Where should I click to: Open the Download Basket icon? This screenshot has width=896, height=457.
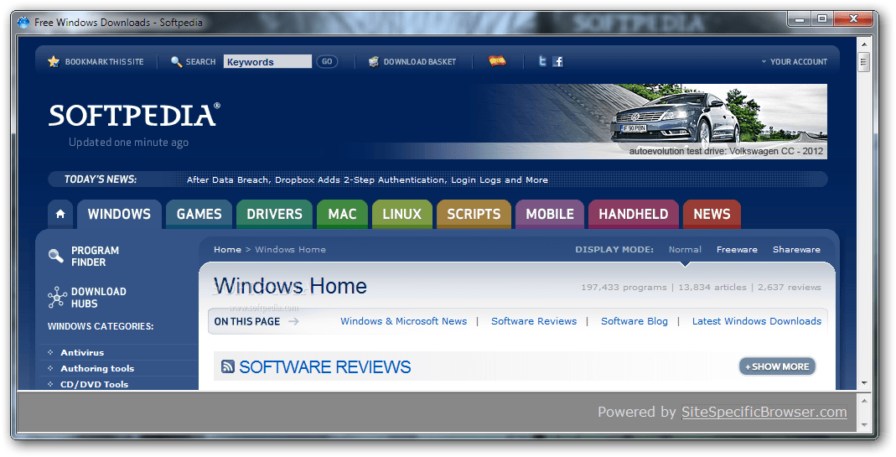374,61
